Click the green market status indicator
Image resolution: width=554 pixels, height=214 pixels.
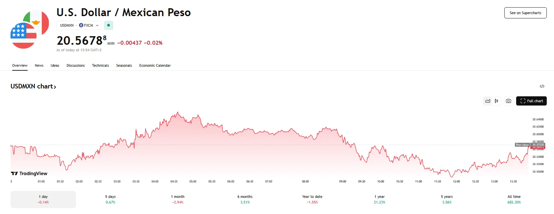click(109, 25)
